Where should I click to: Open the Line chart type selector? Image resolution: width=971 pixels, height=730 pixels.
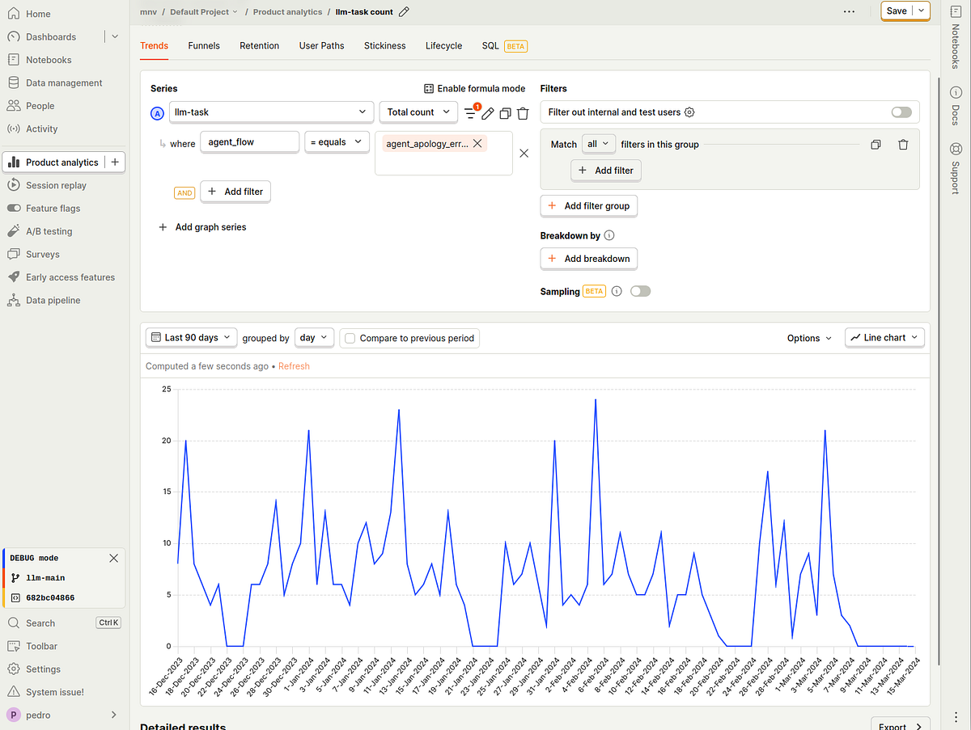(x=884, y=337)
